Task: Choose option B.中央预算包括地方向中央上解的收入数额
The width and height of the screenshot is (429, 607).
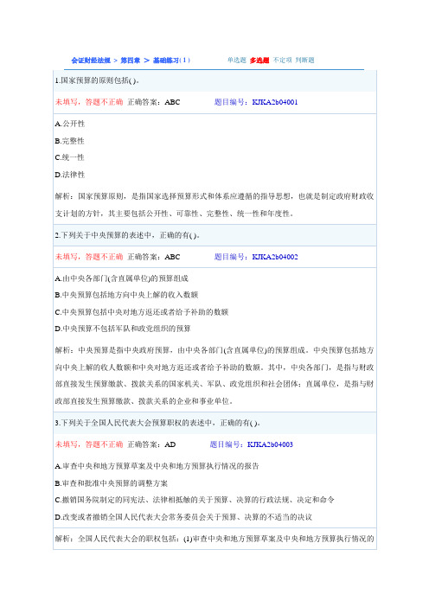Action: point(126,295)
